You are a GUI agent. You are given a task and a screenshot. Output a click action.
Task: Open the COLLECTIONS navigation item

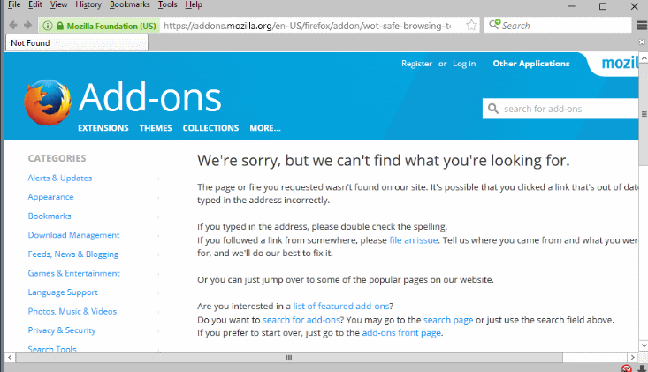point(210,128)
